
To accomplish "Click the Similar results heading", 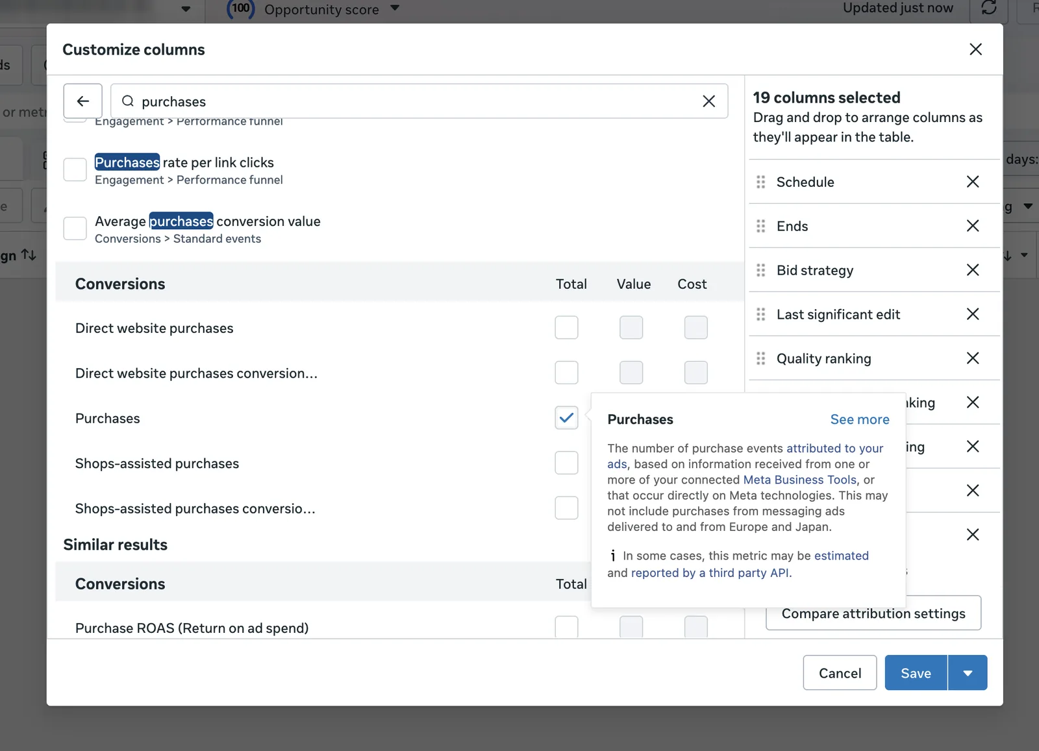I will coord(116,545).
